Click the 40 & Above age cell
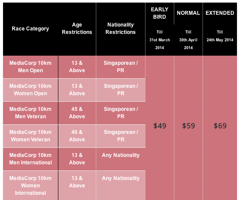This screenshot has height=200, width=240. pyautogui.click(x=77, y=136)
